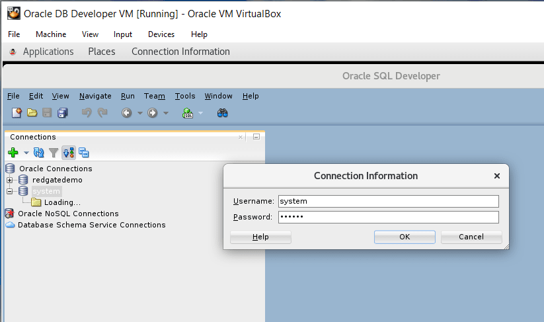The image size is (544, 322).
Task: Open the Applications menu in the VM
Action: (x=48, y=52)
